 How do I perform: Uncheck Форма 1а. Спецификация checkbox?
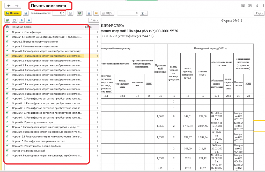[7, 32]
